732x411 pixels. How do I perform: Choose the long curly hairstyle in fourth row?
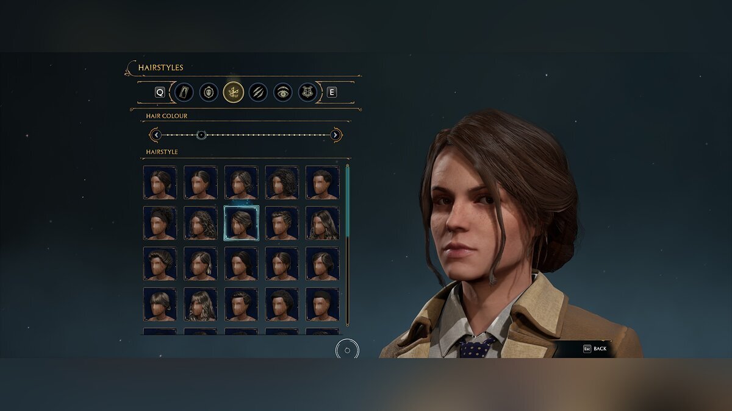(201, 304)
